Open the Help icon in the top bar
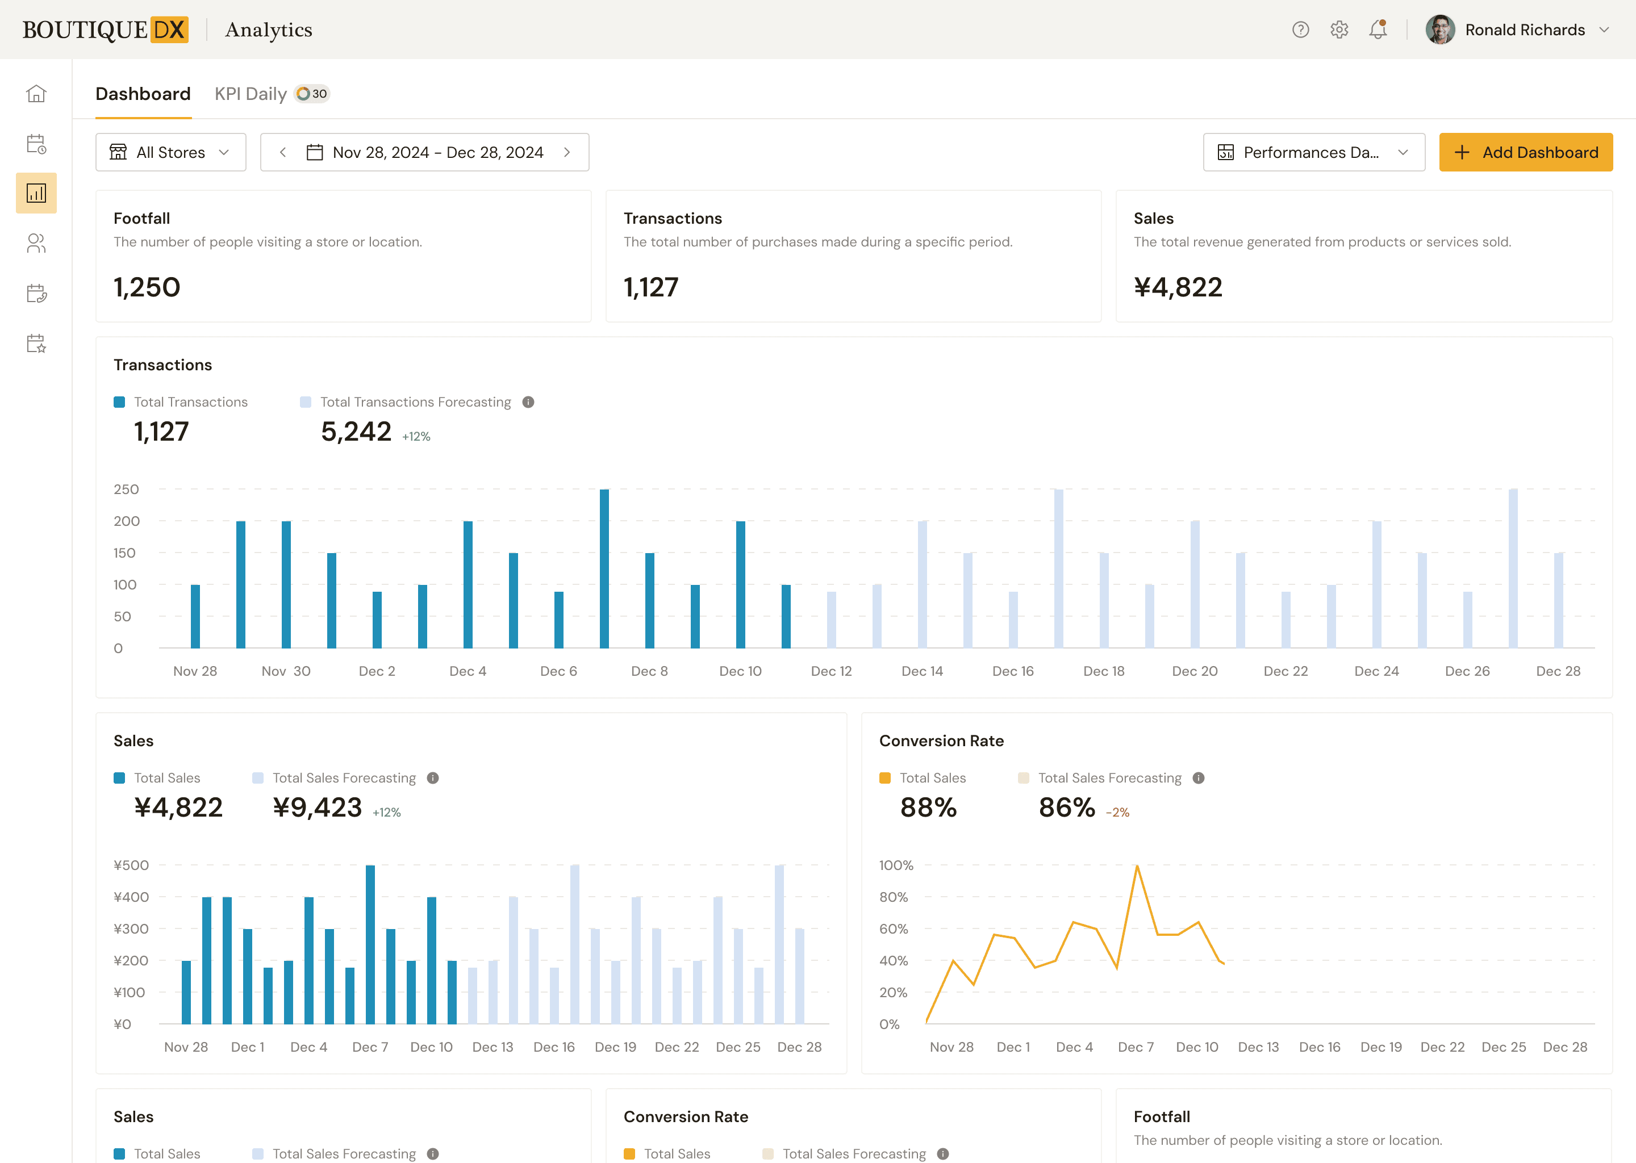The image size is (1636, 1163). 1300,30
